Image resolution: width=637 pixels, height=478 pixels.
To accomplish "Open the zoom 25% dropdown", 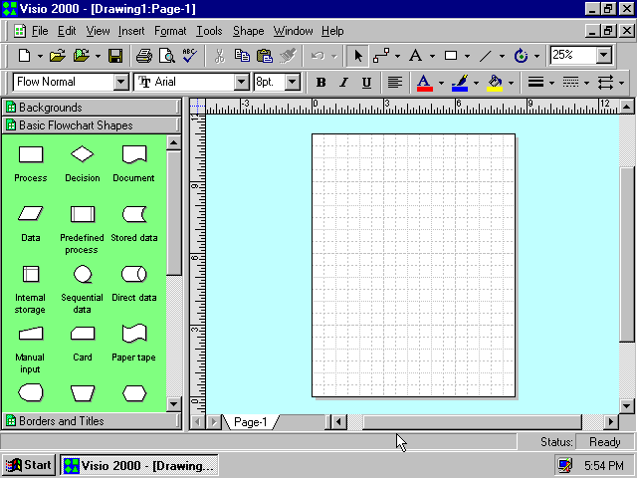I will (604, 55).
